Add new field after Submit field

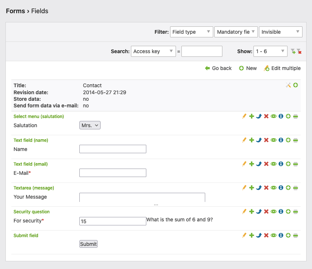(288, 235)
